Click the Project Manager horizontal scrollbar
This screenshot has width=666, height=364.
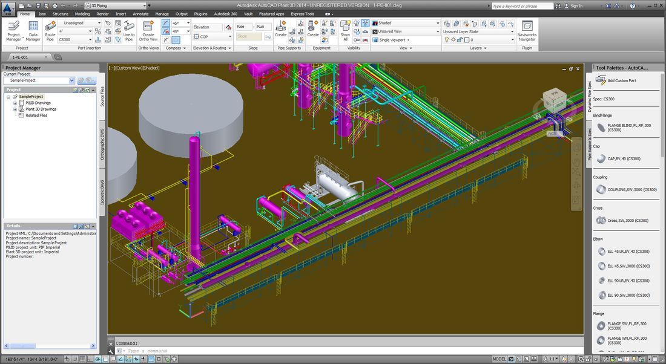click(x=50, y=346)
